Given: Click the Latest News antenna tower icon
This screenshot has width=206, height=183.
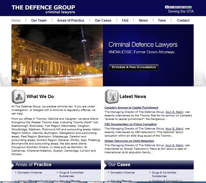Looking at the screenshot, I should tap(112, 96).
